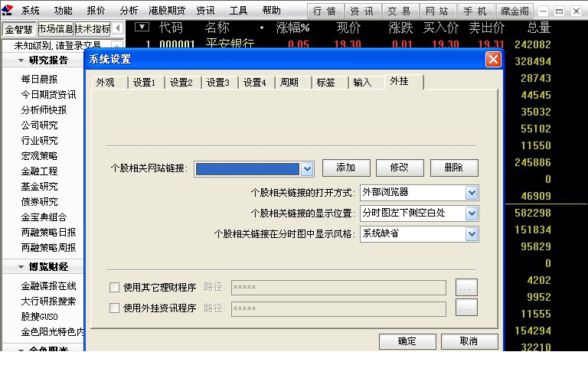This screenshot has width=588, height=365.
Task: Click the 手机 toolbar button
Action: click(x=475, y=11)
